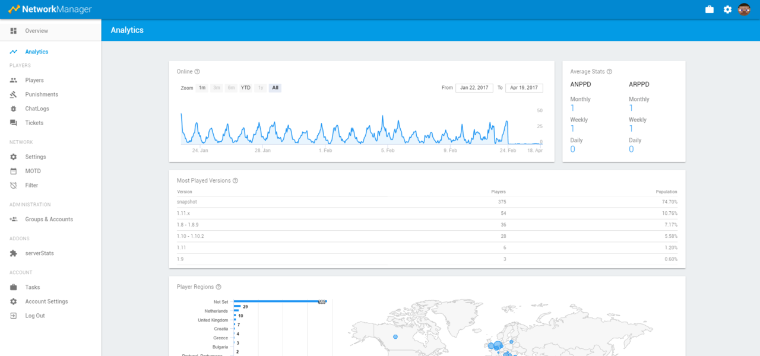
Task: Click help icon next to Average Stats
Action: (609, 72)
